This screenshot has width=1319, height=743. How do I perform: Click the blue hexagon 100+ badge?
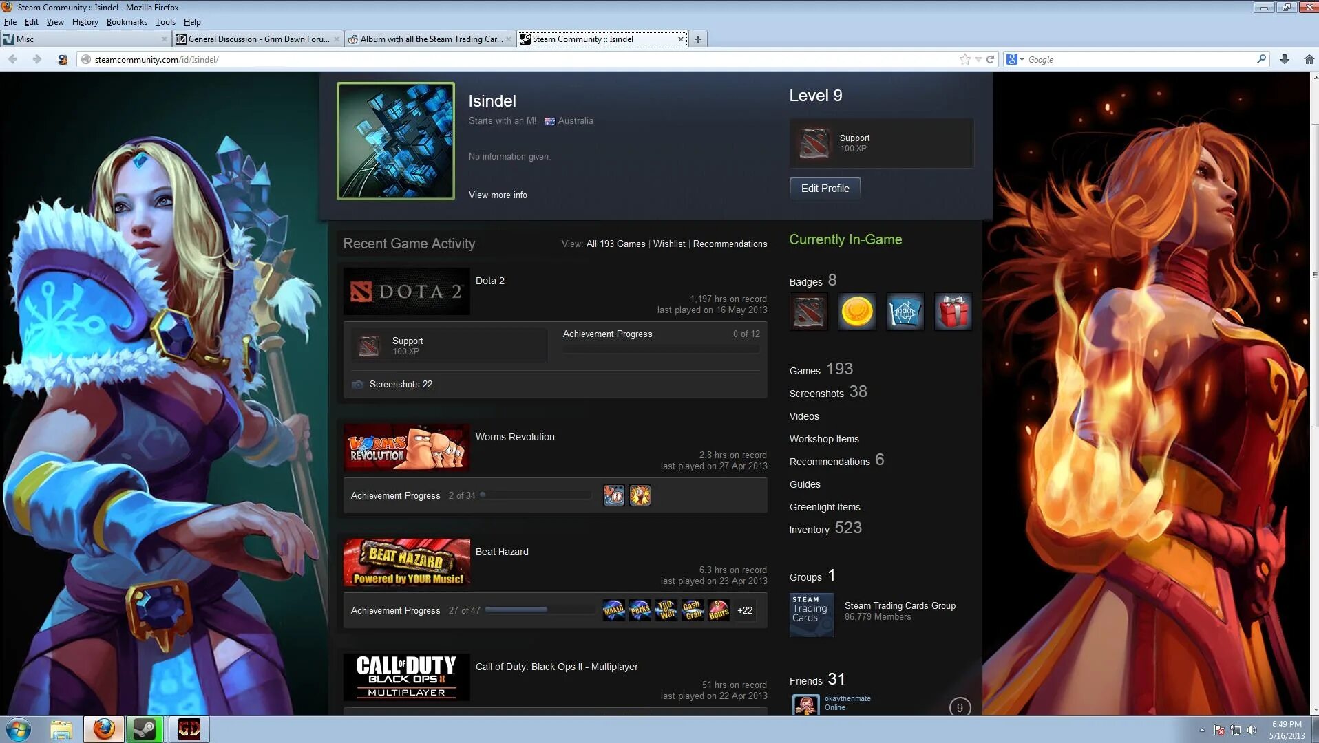click(x=905, y=312)
